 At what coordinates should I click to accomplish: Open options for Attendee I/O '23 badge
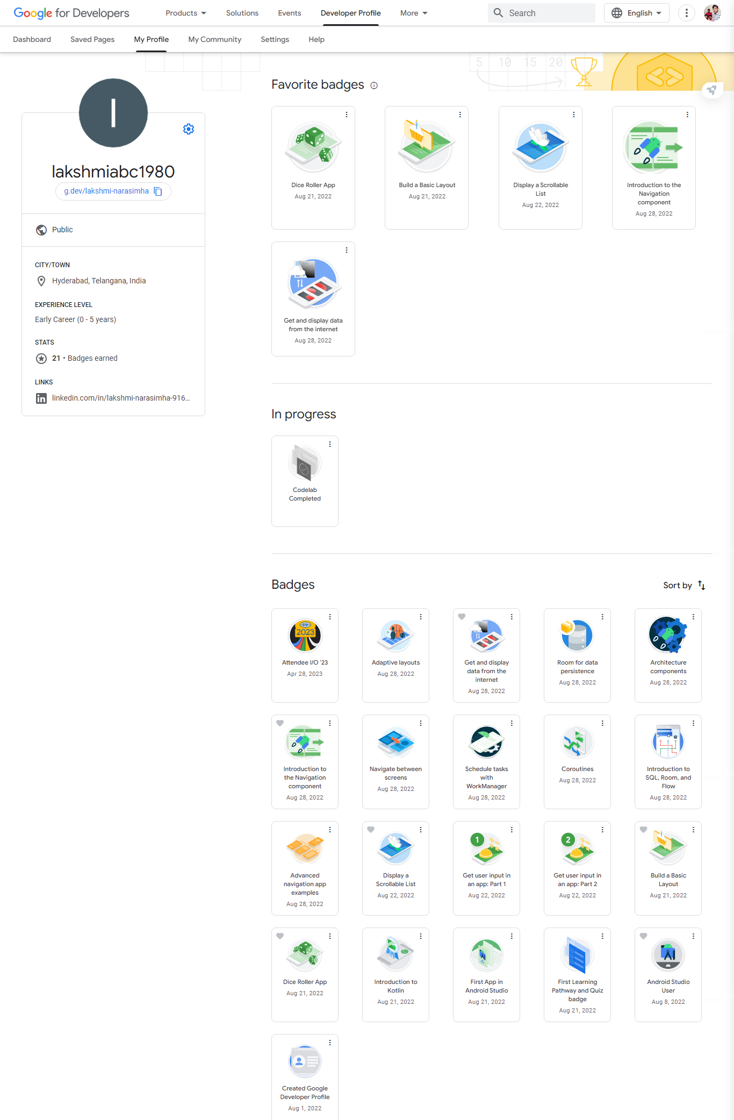coord(330,617)
